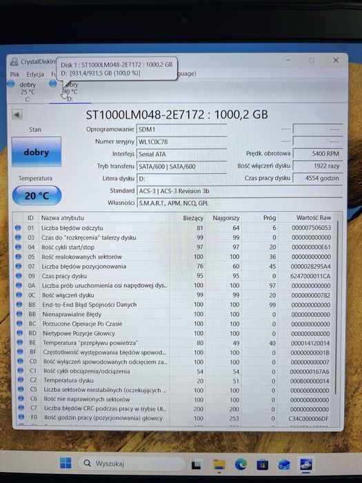Click the attribute list vertical scrollbar

(x=337, y=308)
